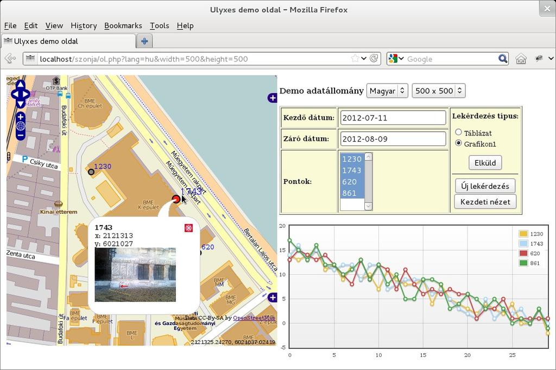This screenshot has height=370, width=556.
Task: Select the Grafikon1 radio option
Action: [x=458, y=143]
